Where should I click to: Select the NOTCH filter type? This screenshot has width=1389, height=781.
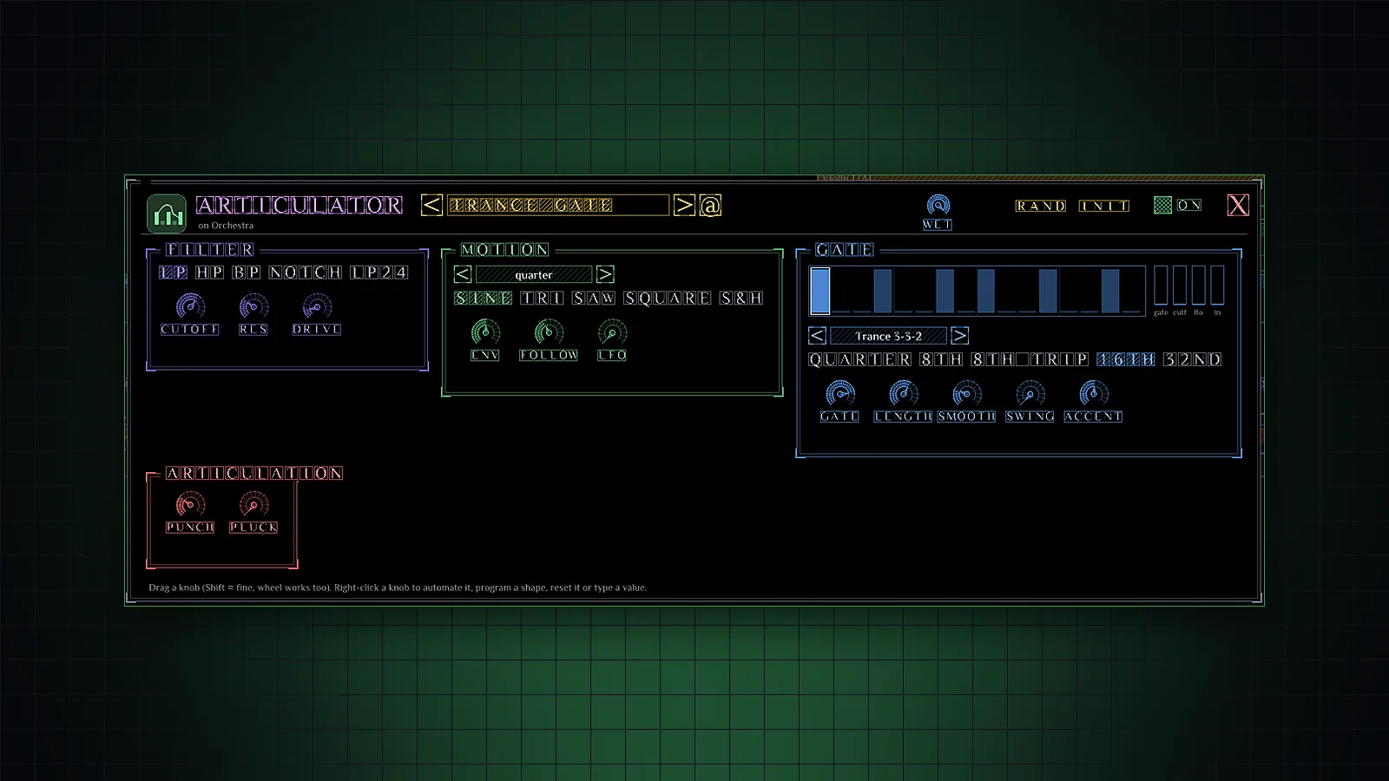306,272
